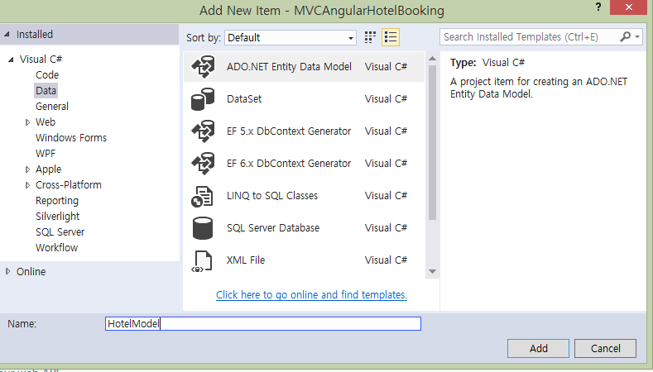The height and width of the screenshot is (372, 653).
Task: Select the LINQ to SQL Classes icon
Action: 203,196
